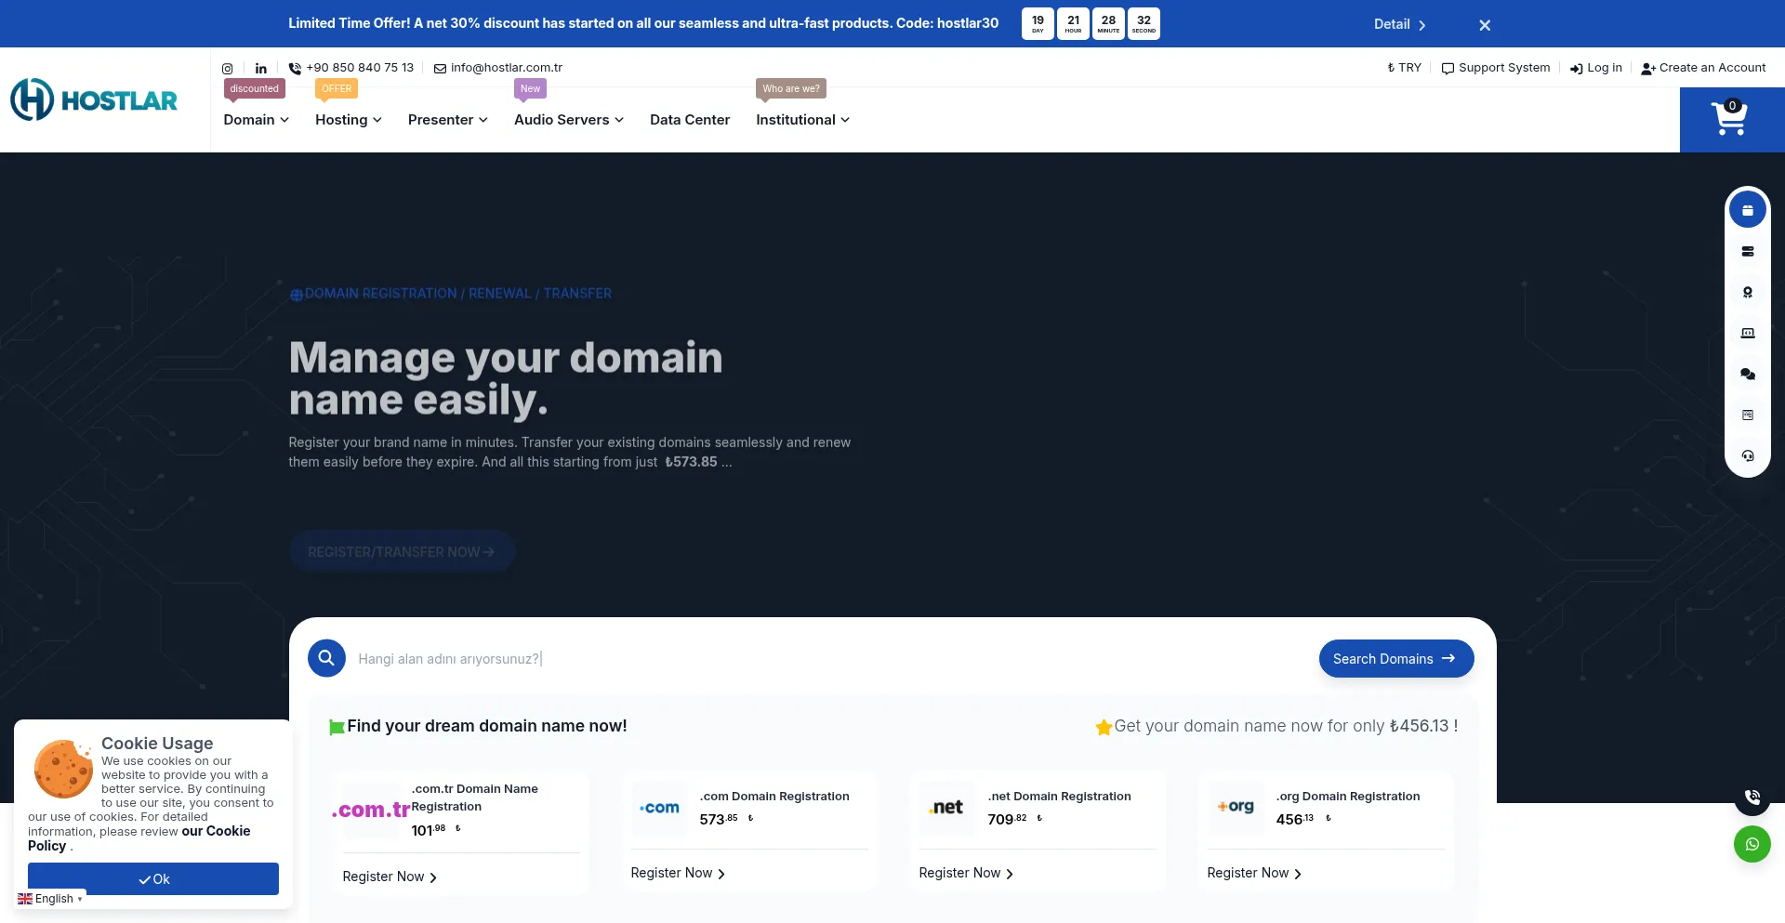
Task: Click 'Find your dream domain name now!' text
Action: tap(487, 726)
